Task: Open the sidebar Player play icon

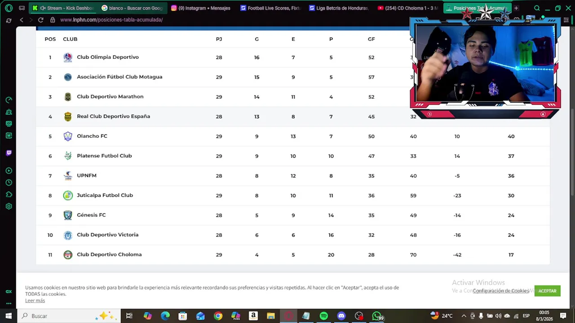Action: [x=9, y=170]
